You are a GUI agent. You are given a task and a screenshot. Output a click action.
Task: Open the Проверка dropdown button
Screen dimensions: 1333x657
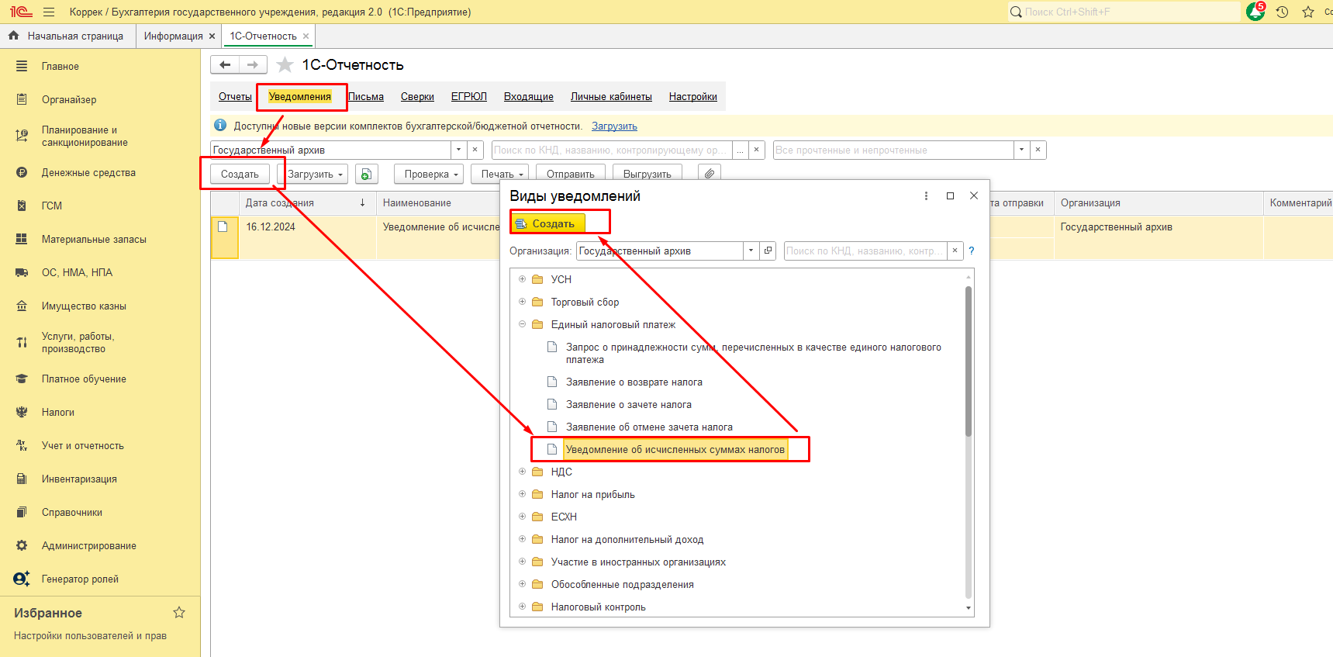[429, 174]
